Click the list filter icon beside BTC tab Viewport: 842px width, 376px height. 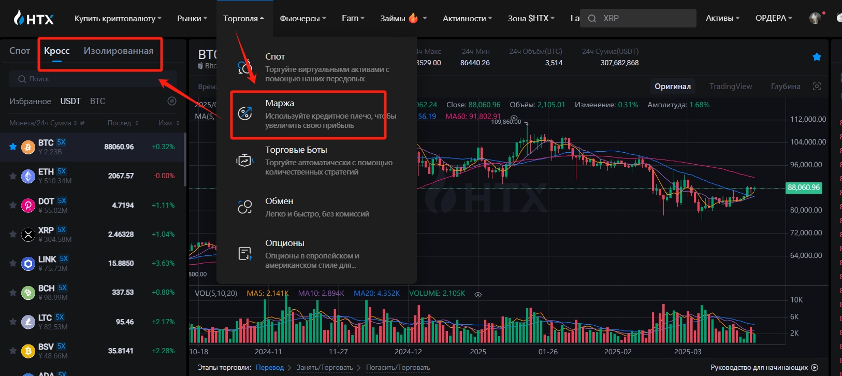pos(172,101)
